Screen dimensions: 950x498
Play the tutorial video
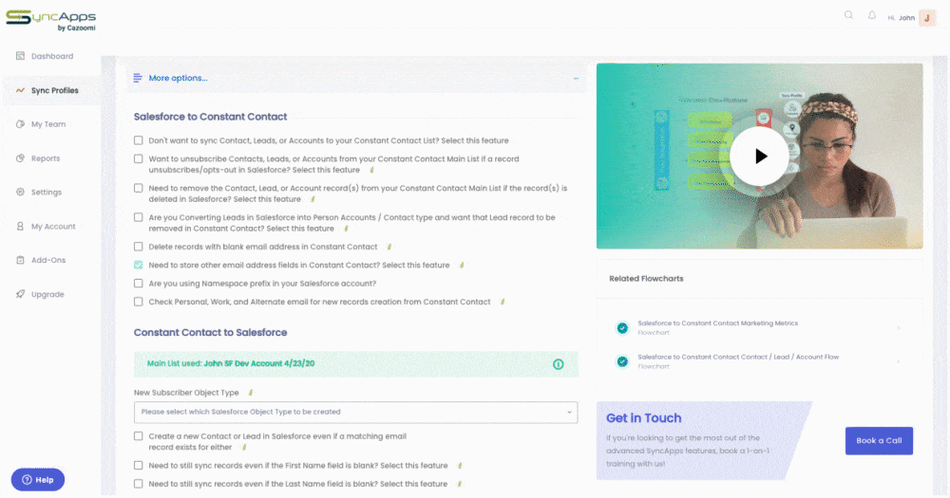coord(760,157)
